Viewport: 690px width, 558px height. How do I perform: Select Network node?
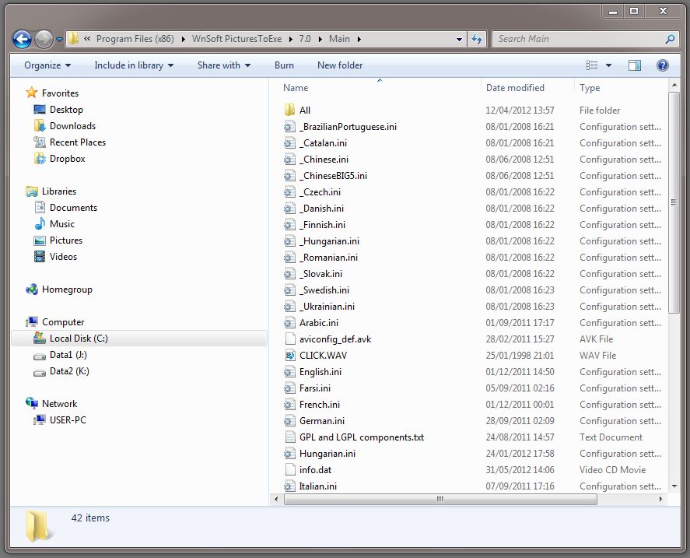click(59, 403)
